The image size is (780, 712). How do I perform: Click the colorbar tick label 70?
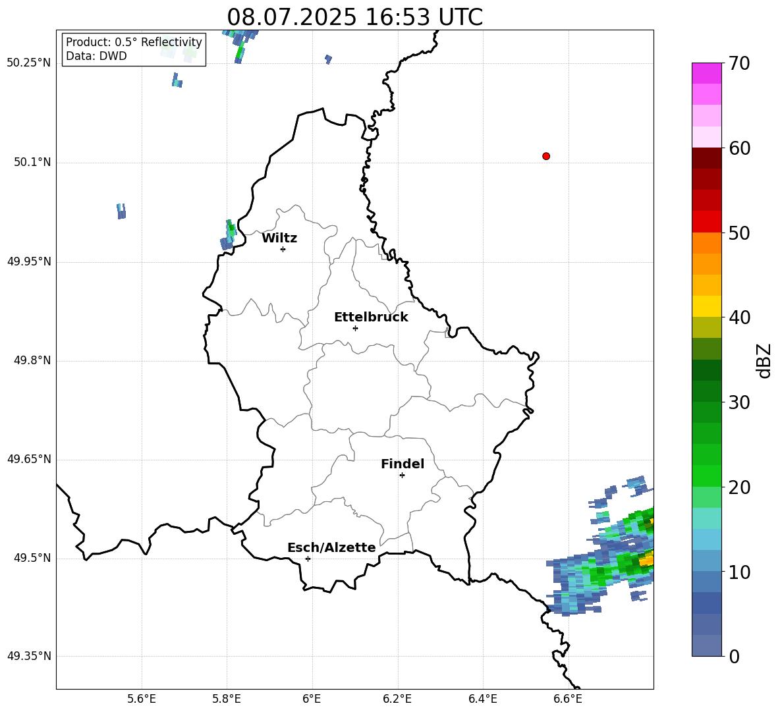coord(739,64)
